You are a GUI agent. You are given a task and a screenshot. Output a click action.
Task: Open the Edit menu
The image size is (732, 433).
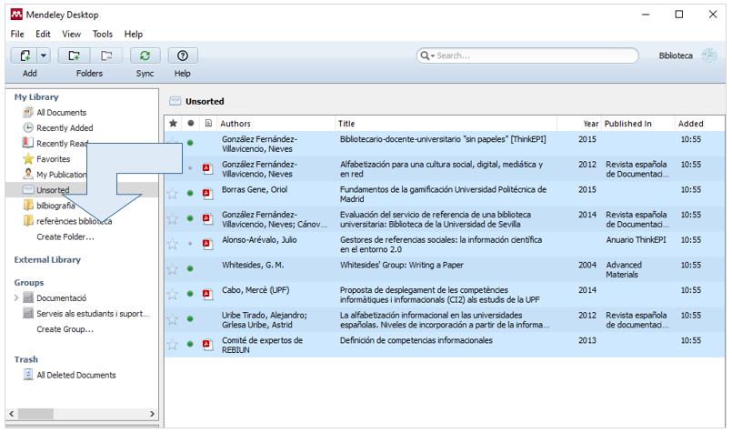tap(43, 34)
